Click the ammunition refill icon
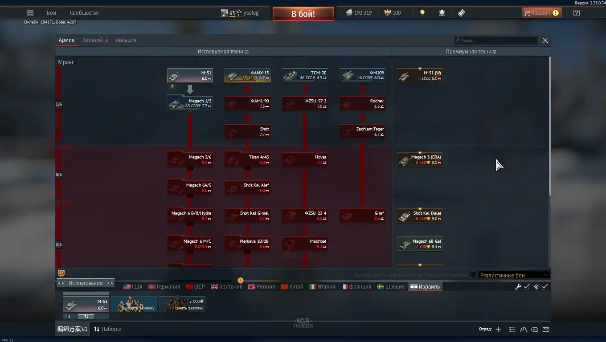Screen dimensions: 606x342 click(536, 287)
